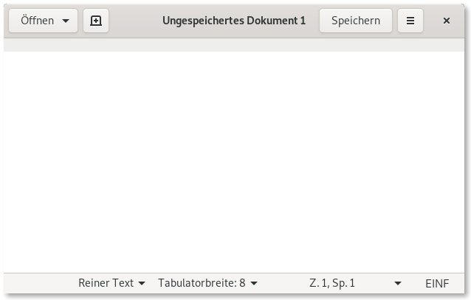Open the hamburger menu icon

point(410,21)
